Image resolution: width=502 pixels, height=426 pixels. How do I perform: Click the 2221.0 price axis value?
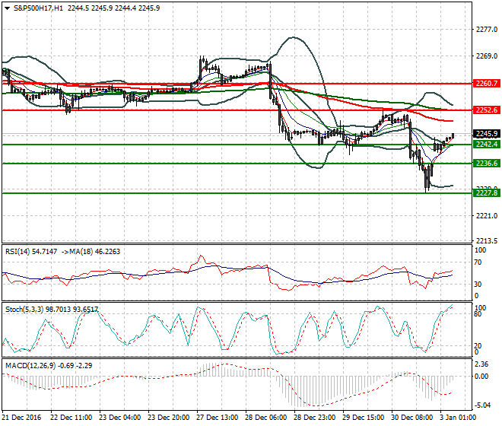point(487,216)
